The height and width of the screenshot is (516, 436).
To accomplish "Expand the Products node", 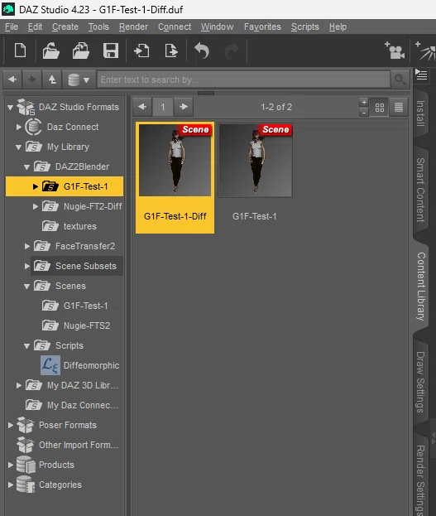I will coord(11,465).
